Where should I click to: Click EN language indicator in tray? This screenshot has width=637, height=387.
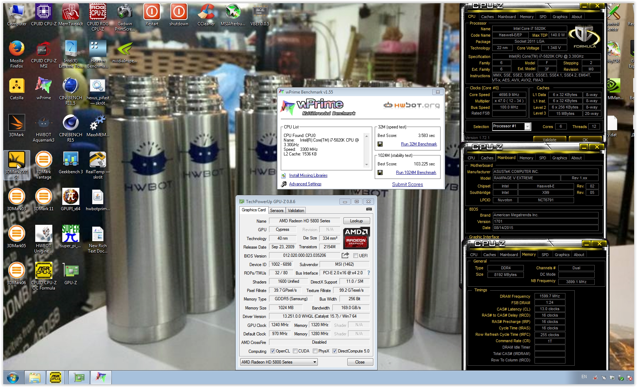[x=584, y=376]
